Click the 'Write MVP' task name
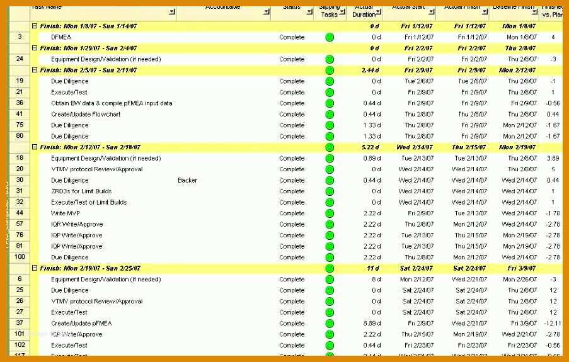Image resolution: width=569 pixels, height=362 pixels. click(66, 213)
